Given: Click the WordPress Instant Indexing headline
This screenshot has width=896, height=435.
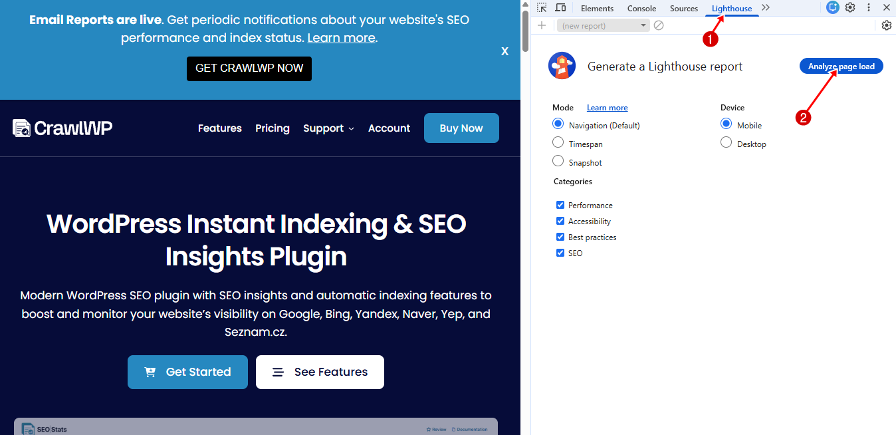Looking at the screenshot, I should [256, 240].
